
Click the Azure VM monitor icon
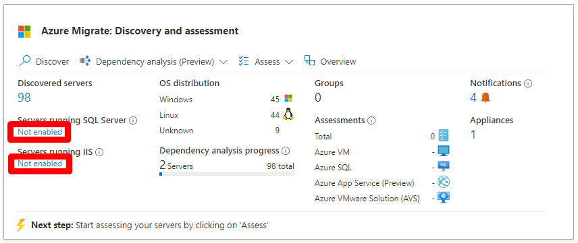click(444, 151)
